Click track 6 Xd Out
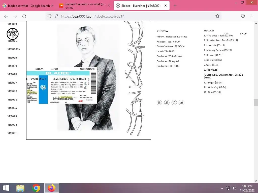The width and height of the screenshot is (258, 193). [213, 60]
